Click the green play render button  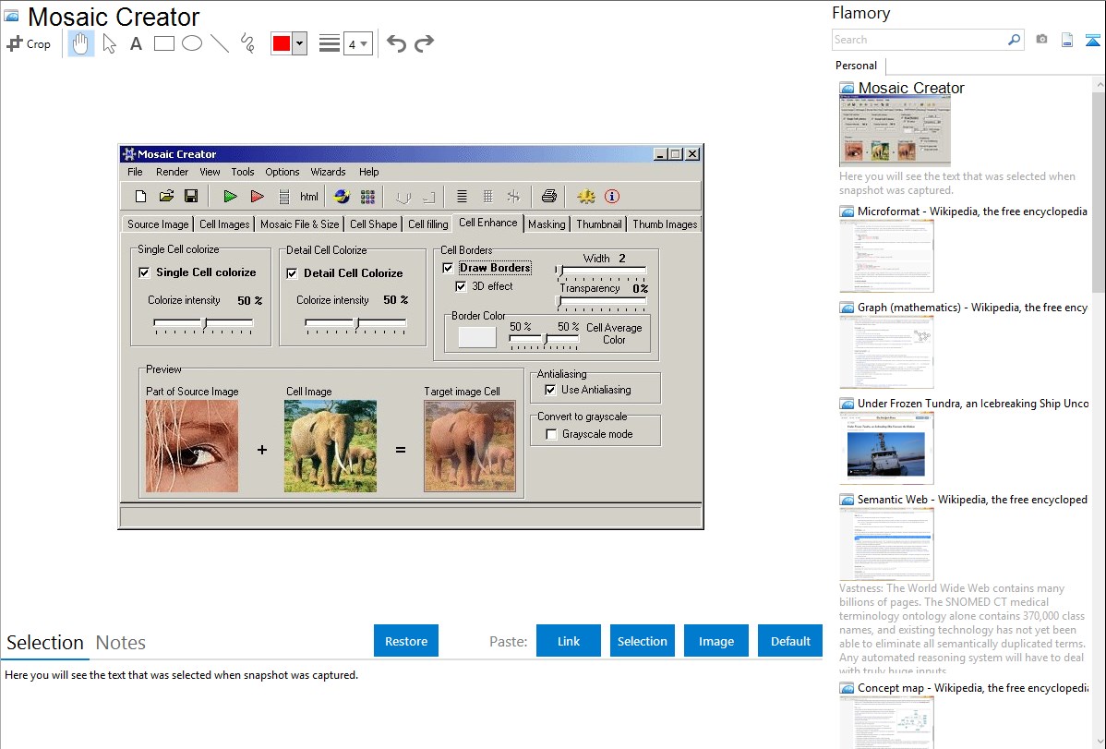click(x=230, y=196)
